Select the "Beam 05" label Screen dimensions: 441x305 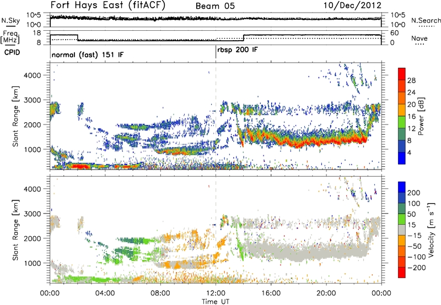pos(215,6)
